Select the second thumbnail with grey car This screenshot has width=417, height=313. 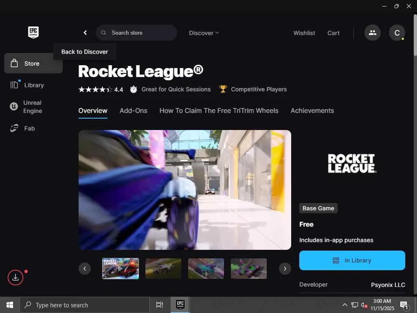coord(163,269)
